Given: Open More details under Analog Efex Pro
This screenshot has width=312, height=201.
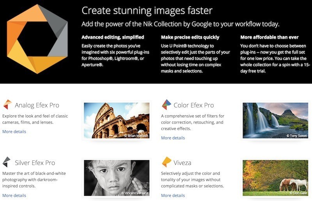Looking at the screenshot, I should 14,132.
